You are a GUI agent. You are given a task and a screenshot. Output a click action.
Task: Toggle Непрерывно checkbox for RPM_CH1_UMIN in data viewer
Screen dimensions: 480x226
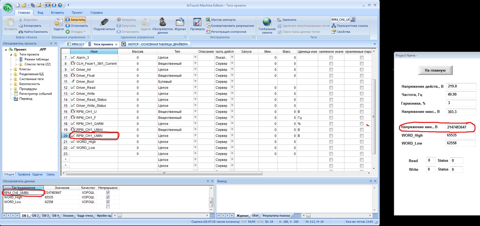[x=108, y=193]
